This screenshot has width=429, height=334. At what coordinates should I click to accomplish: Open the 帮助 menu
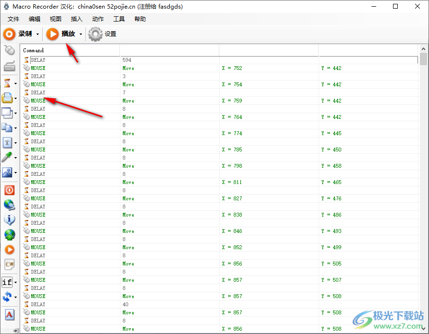140,19
